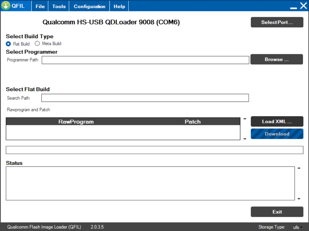This screenshot has width=309, height=231.
Task: Click the Exit button
Action: pos(277,212)
